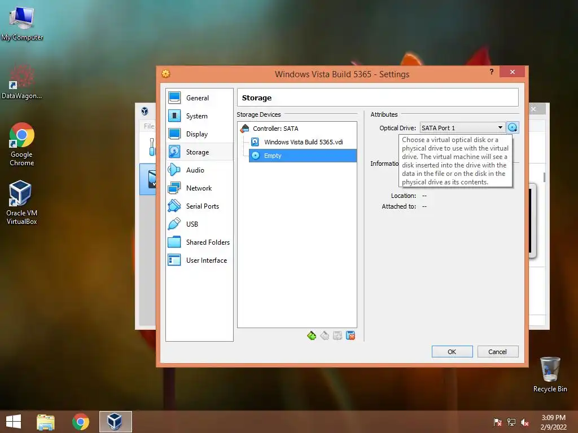Close the background VirtualBox Manager window
Image resolution: width=578 pixels, height=433 pixels.
534,109
